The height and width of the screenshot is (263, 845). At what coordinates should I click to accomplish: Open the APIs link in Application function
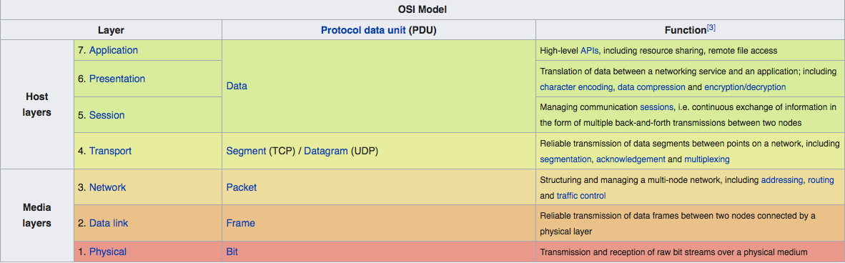pos(590,51)
